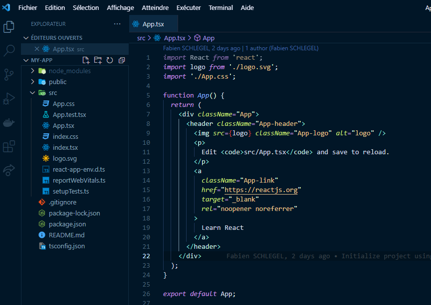Image resolution: width=431 pixels, height=305 pixels.
Task: Create a new file in MY-APP
Action: point(86,60)
